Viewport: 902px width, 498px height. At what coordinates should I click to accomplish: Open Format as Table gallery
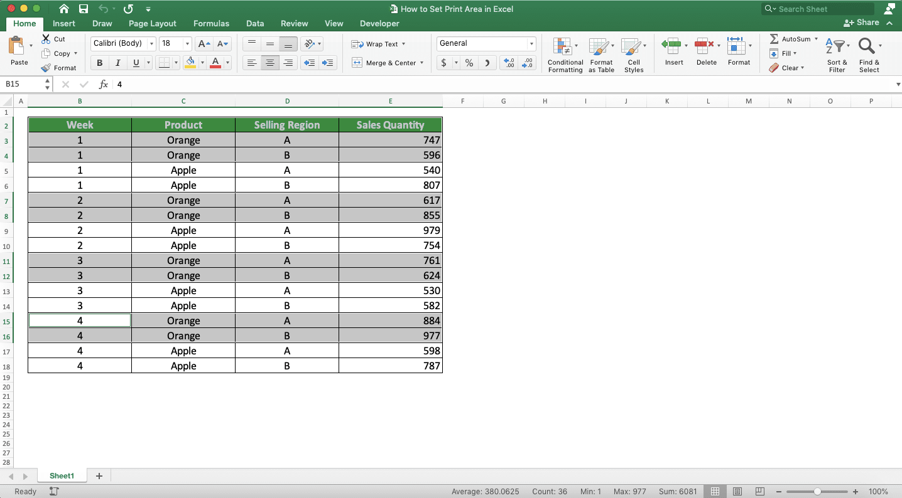[601, 55]
